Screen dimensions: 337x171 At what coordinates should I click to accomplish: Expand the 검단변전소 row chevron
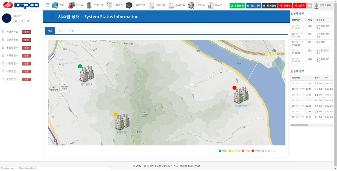[33, 40]
